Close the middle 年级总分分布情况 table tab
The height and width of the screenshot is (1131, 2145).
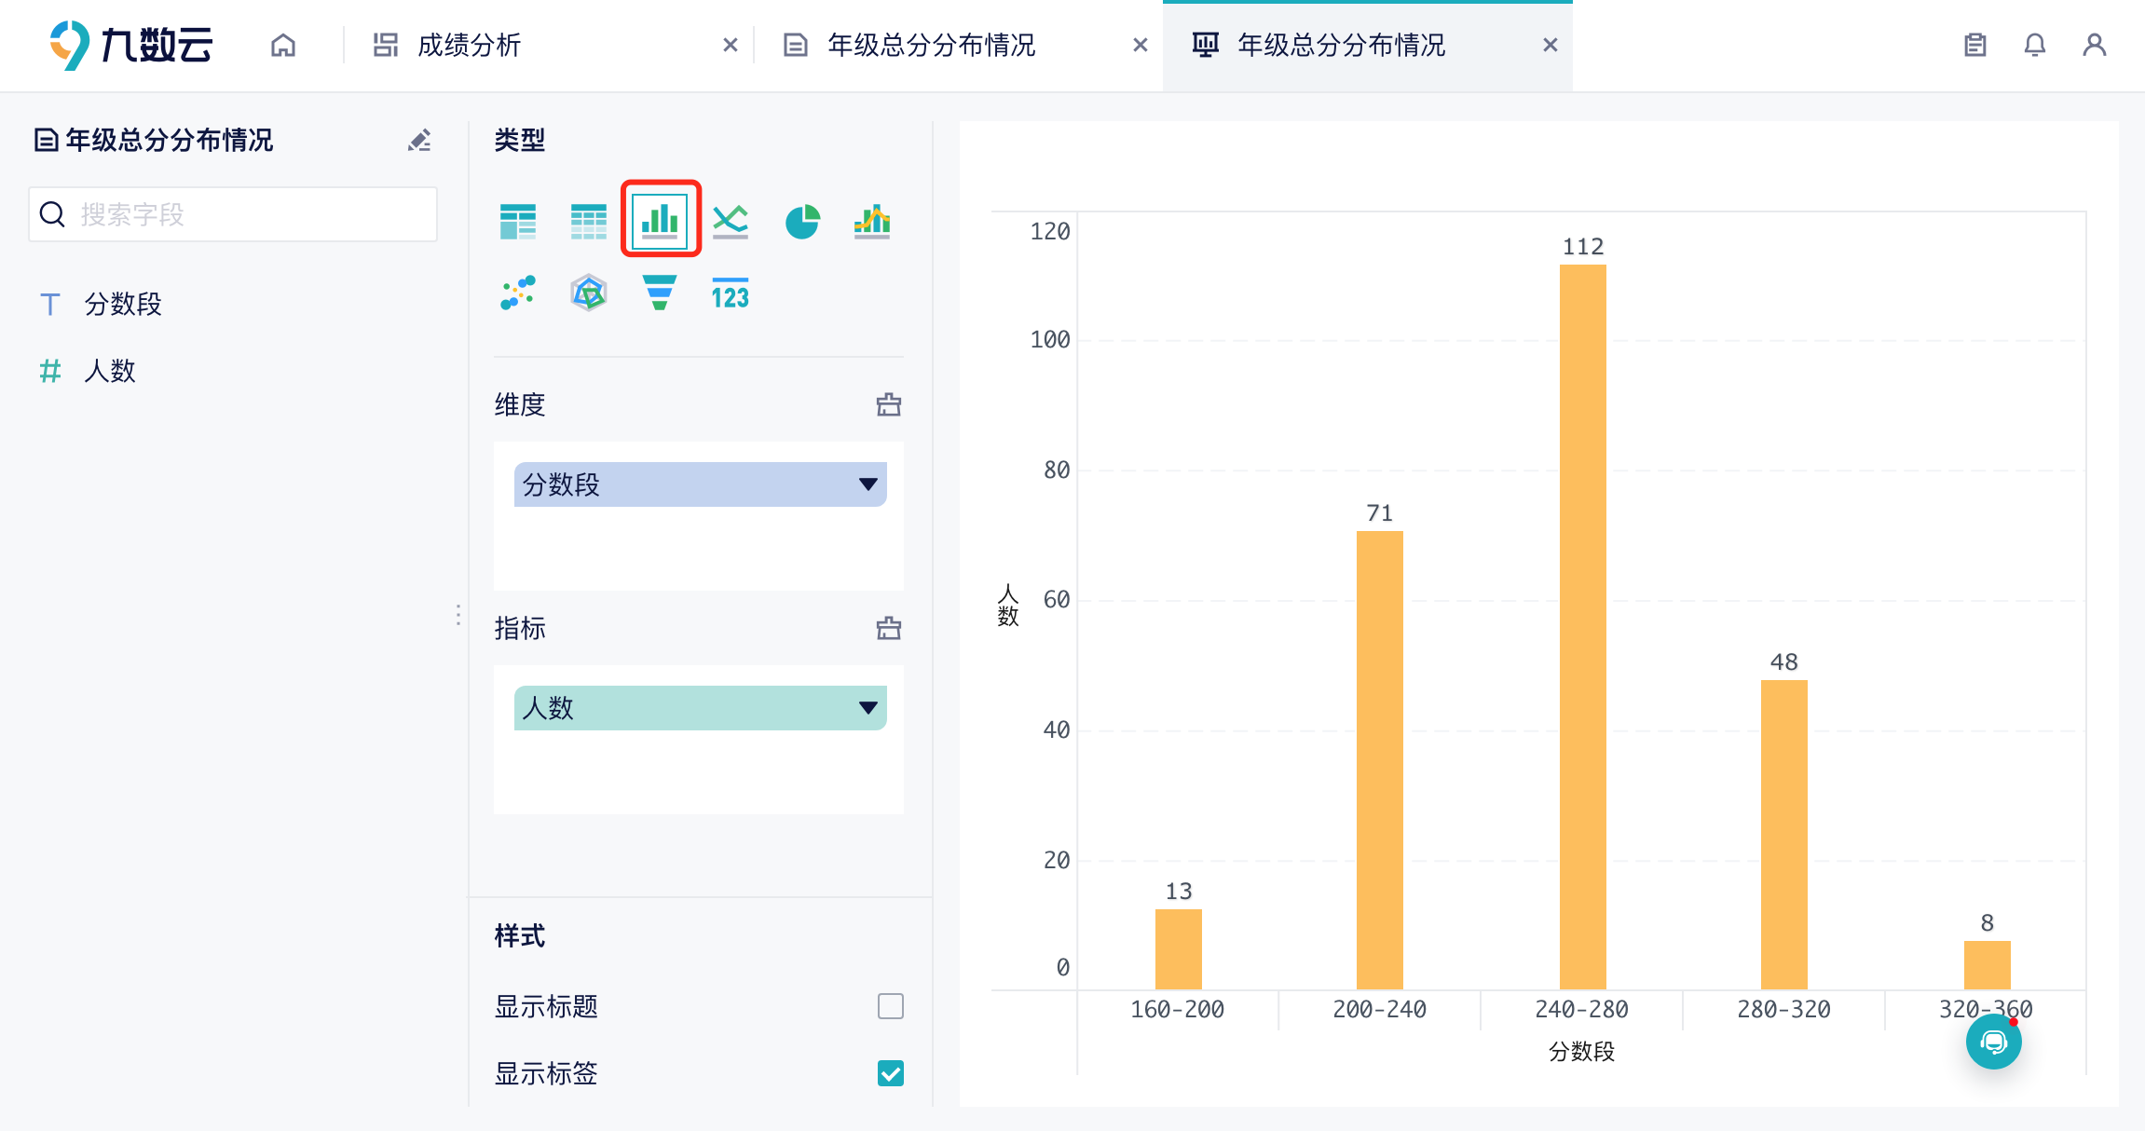coord(1141,45)
